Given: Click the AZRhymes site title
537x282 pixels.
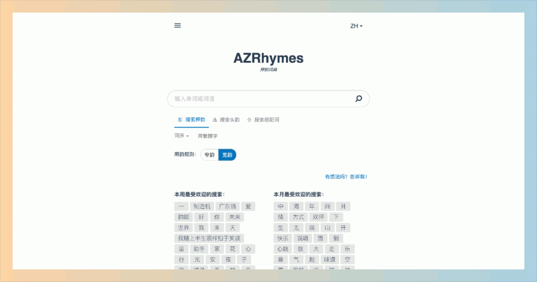Looking at the screenshot, I should pyautogui.click(x=268, y=58).
